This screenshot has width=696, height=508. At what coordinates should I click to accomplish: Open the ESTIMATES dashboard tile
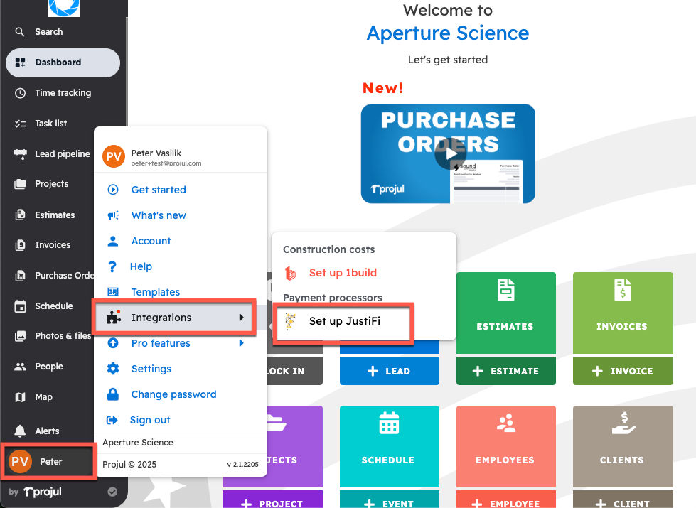click(x=505, y=313)
